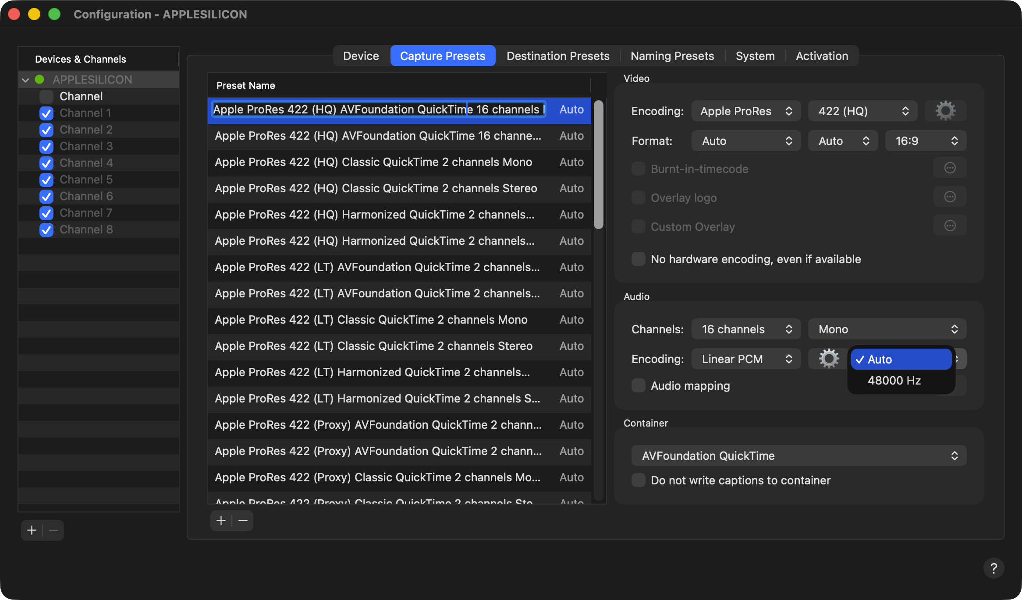The image size is (1022, 600).
Task: Select ProRes 422 (HQ) Classic QuickTime 2 channels Mono
Action: pyautogui.click(x=399, y=162)
